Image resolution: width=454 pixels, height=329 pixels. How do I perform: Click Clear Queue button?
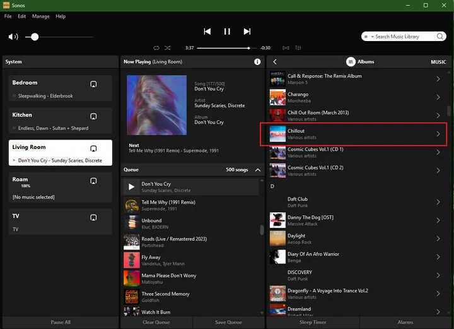click(156, 322)
